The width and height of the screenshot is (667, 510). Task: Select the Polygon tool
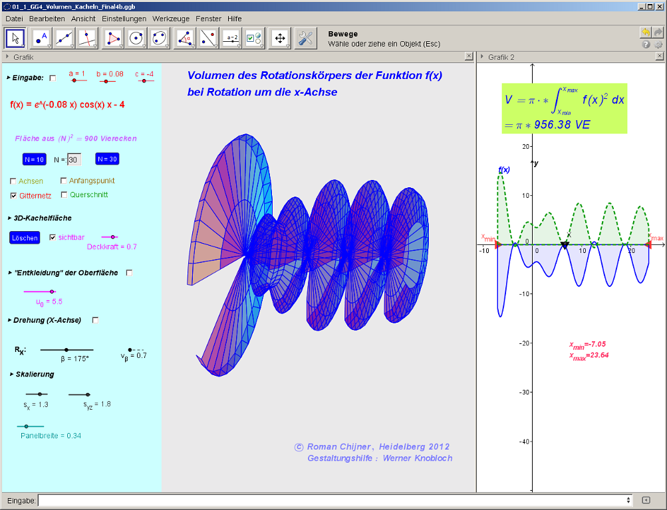click(113, 39)
